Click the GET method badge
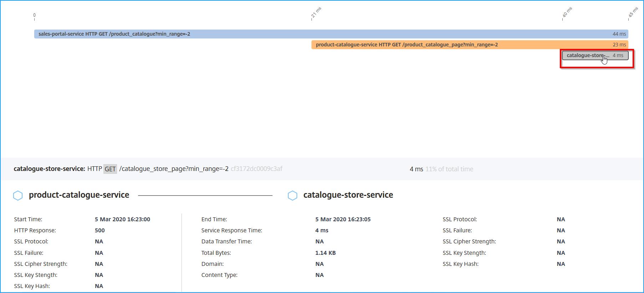This screenshot has width=644, height=293. click(x=110, y=169)
